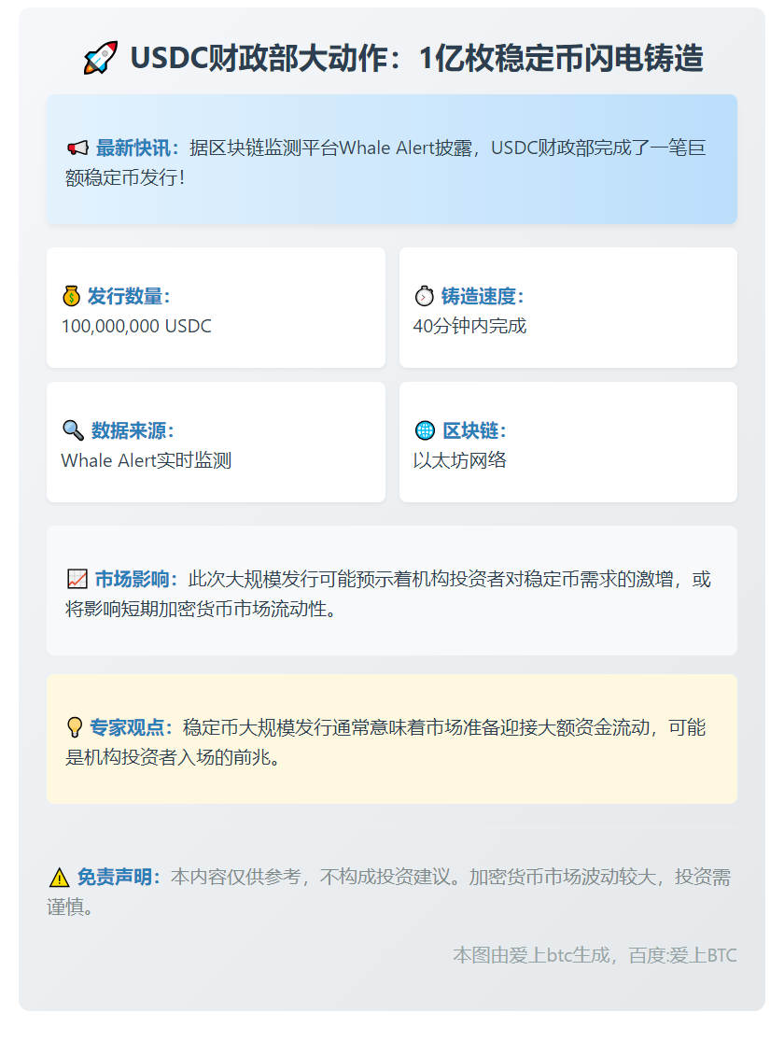784x1041 pixels.
Task: Click the Whale Alert实时监测 text
Action: coord(146,460)
